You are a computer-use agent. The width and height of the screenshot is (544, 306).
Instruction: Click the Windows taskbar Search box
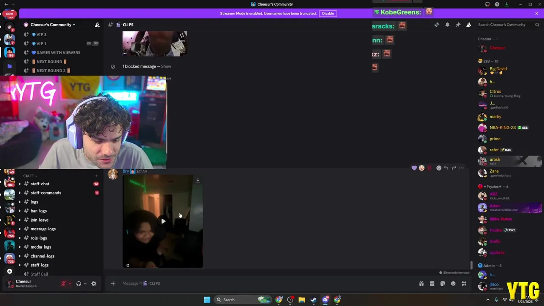click(x=243, y=300)
